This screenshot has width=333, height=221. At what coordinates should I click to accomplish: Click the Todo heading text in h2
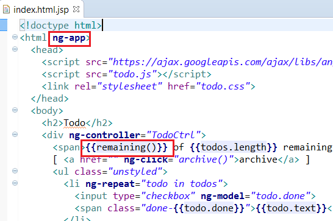(74, 123)
